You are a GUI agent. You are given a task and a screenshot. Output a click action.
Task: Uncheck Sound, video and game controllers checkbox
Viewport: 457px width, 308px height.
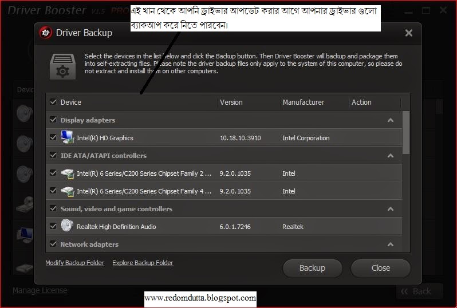[x=53, y=208]
